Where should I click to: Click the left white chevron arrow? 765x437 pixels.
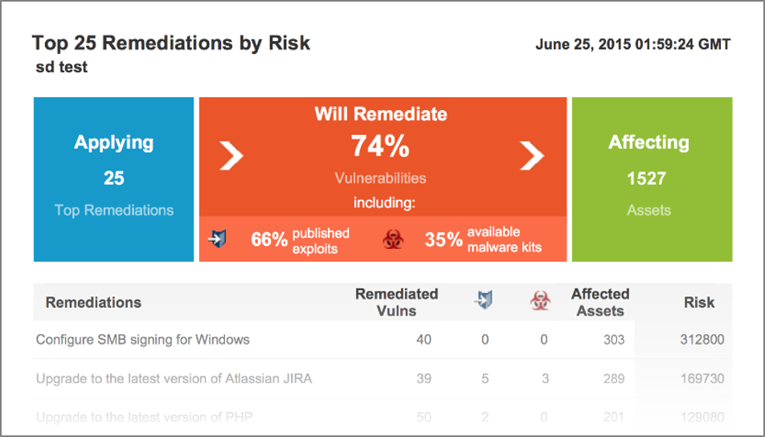[x=231, y=156]
